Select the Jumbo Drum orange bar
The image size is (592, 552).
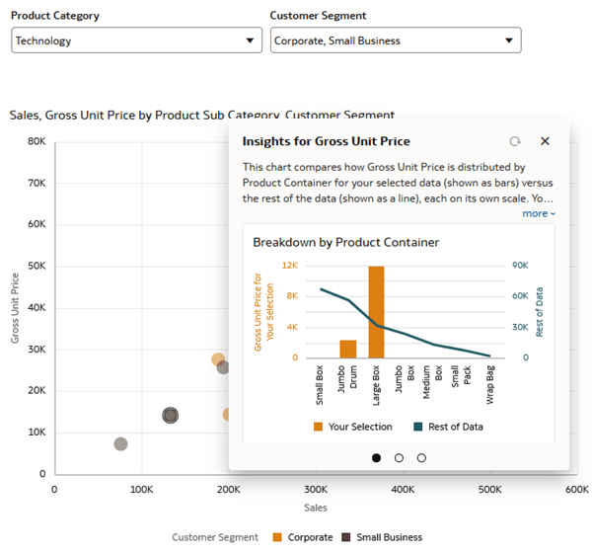(347, 349)
